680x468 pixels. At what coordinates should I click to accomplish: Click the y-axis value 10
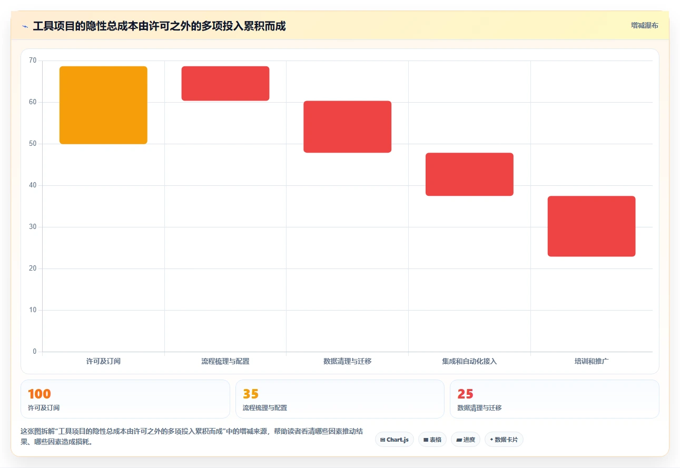pos(33,310)
